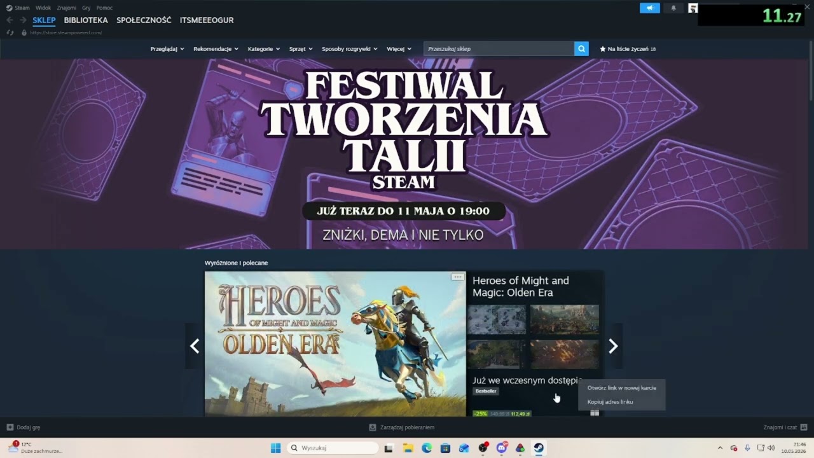Click the plus icon next to Dodaj grę
Image resolution: width=814 pixels, height=458 pixels.
10,427
